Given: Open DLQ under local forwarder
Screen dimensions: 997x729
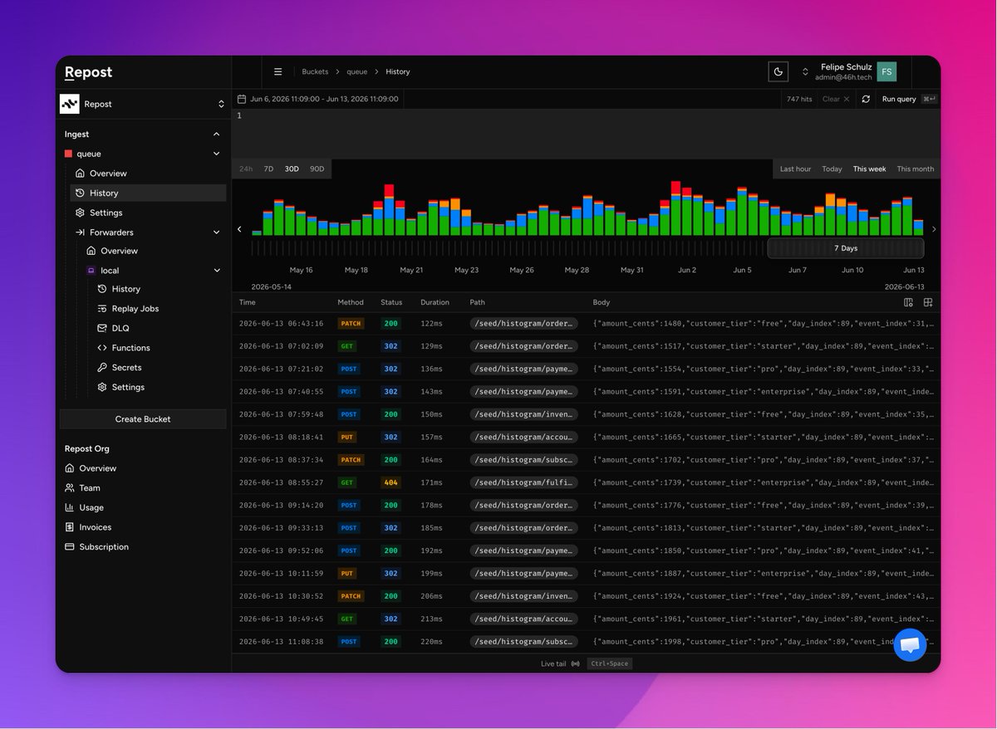Looking at the screenshot, I should [x=120, y=328].
